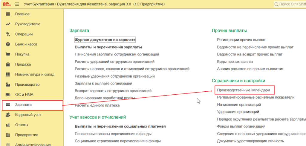
Task: Click the Покупка shopping cart icon
Action: pyautogui.click(x=8, y=54)
